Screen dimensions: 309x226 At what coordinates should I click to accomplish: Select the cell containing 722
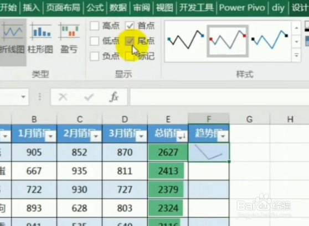click(34, 190)
